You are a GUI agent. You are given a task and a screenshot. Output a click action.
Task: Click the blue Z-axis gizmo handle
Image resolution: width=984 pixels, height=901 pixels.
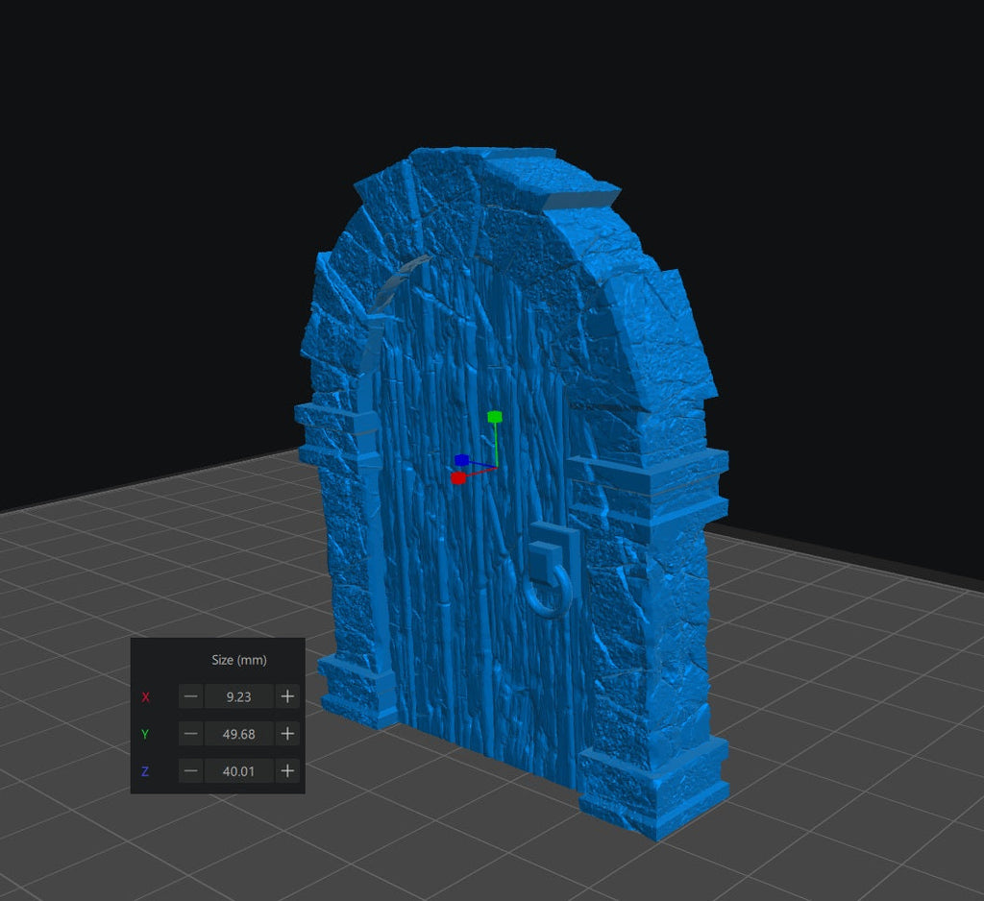(462, 460)
